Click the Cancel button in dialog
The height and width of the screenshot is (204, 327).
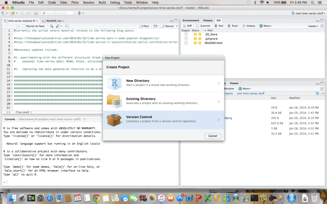pyautogui.click(x=212, y=136)
